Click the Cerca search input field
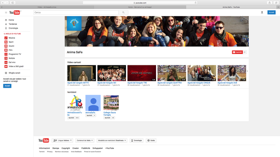 tap(76, 13)
